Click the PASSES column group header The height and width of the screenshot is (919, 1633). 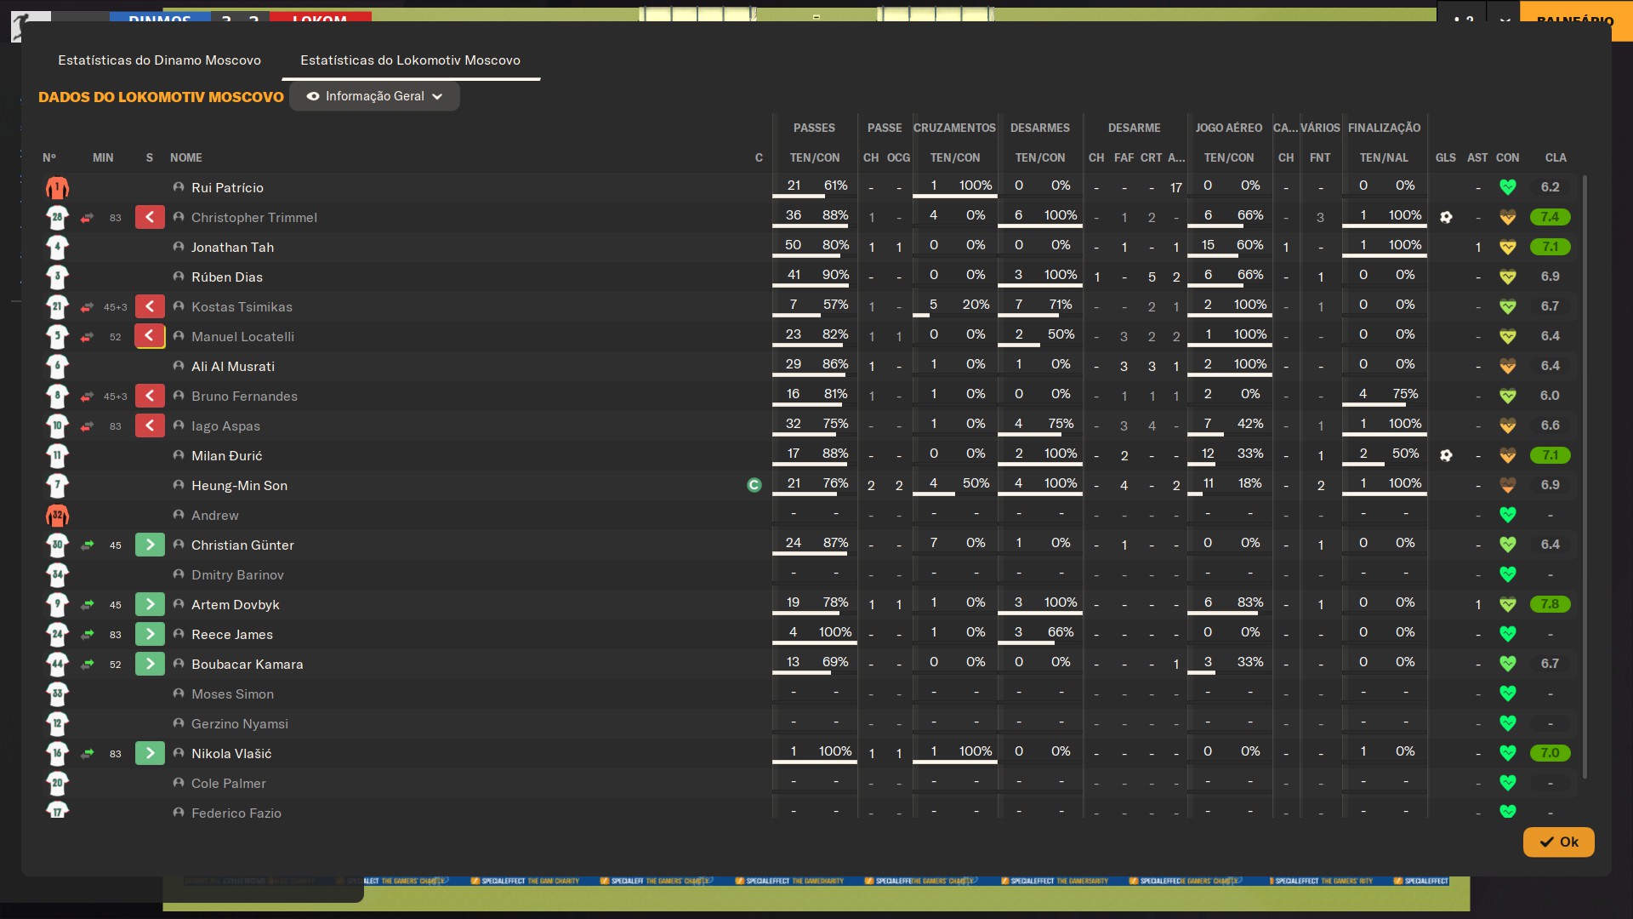(x=814, y=128)
